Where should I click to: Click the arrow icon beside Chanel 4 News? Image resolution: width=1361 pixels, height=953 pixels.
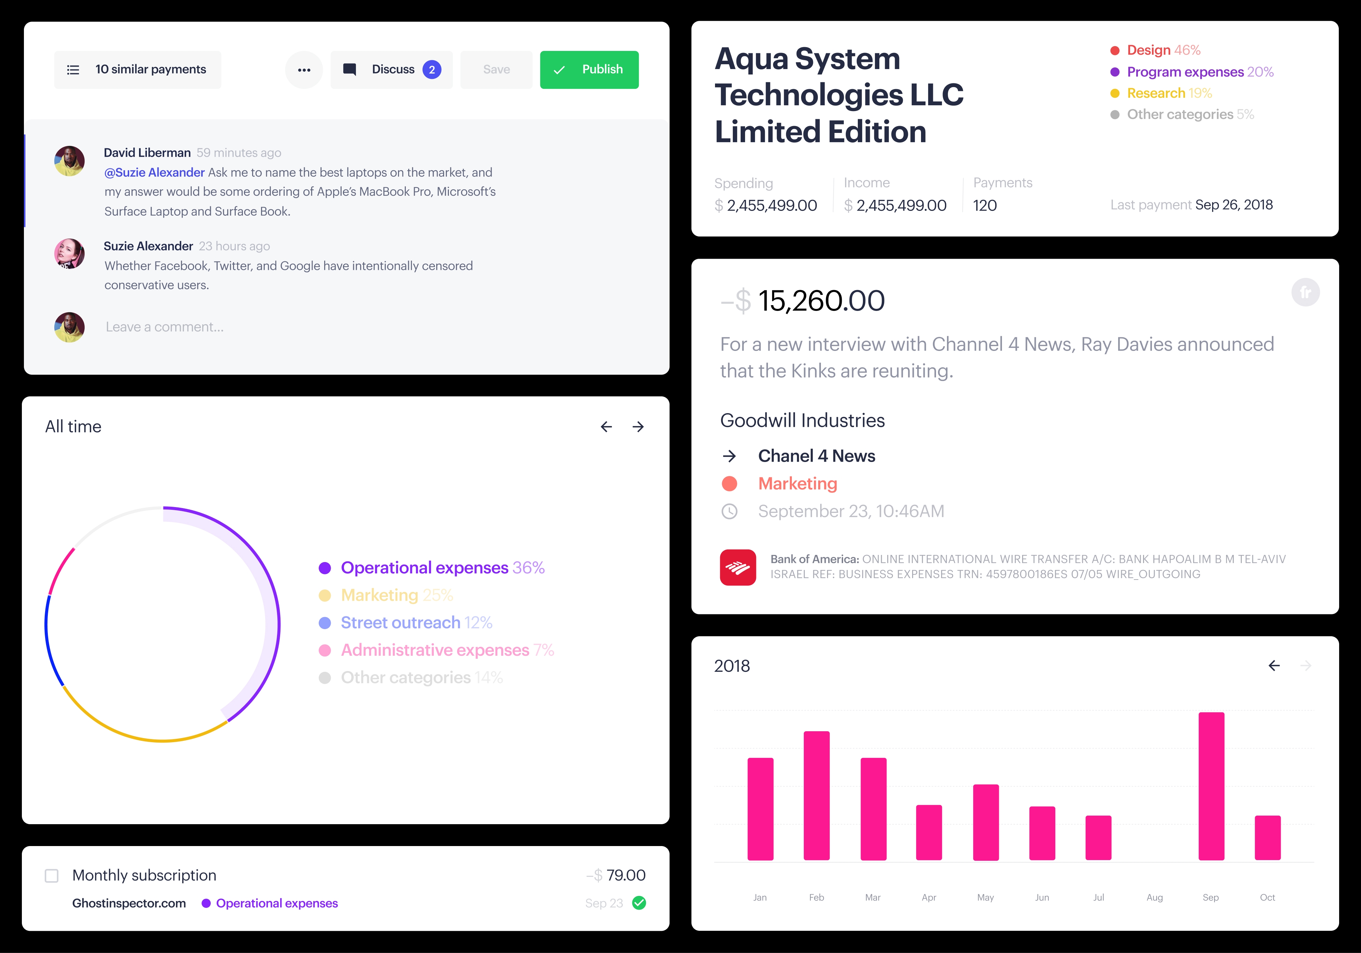click(729, 456)
